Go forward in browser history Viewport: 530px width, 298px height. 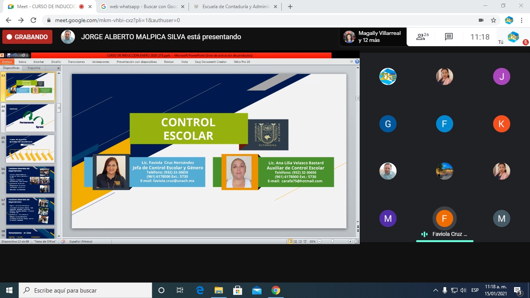pyautogui.click(x=21, y=20)
